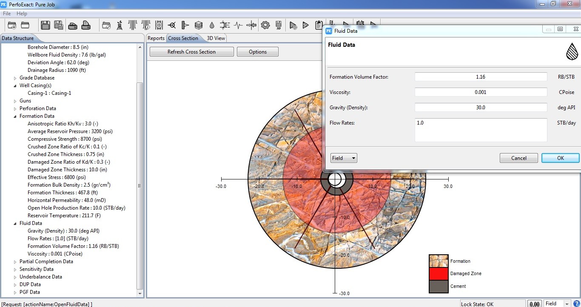Click the gear settings toolbar icon

tap(265, 26)
